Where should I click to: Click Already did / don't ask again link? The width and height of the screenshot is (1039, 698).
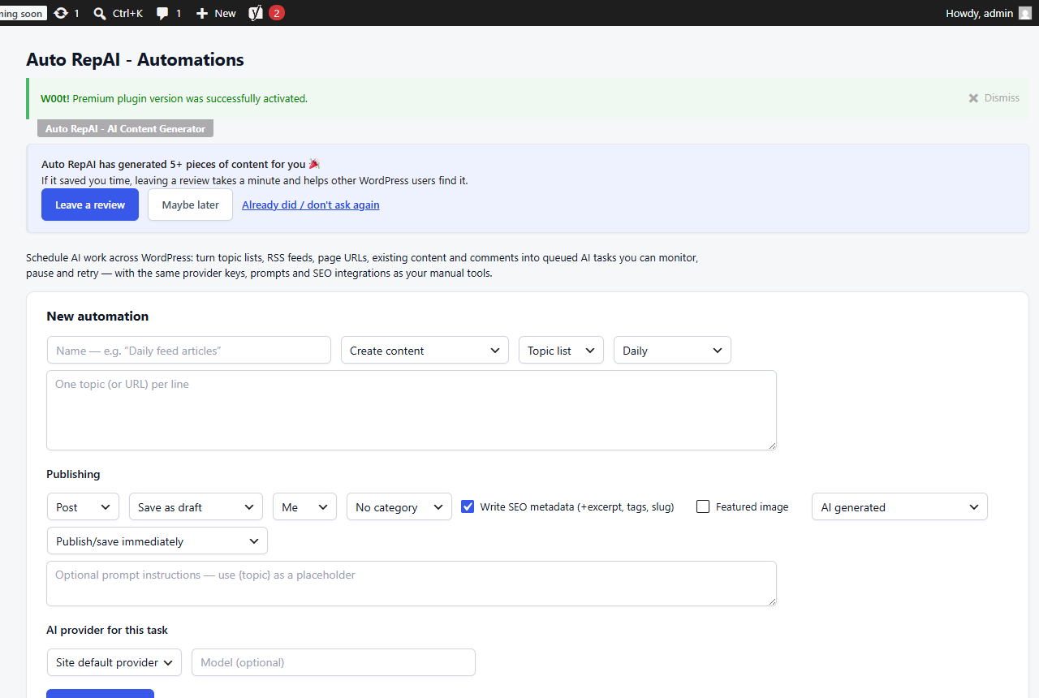pyautogui.click(x=311, y=205)
